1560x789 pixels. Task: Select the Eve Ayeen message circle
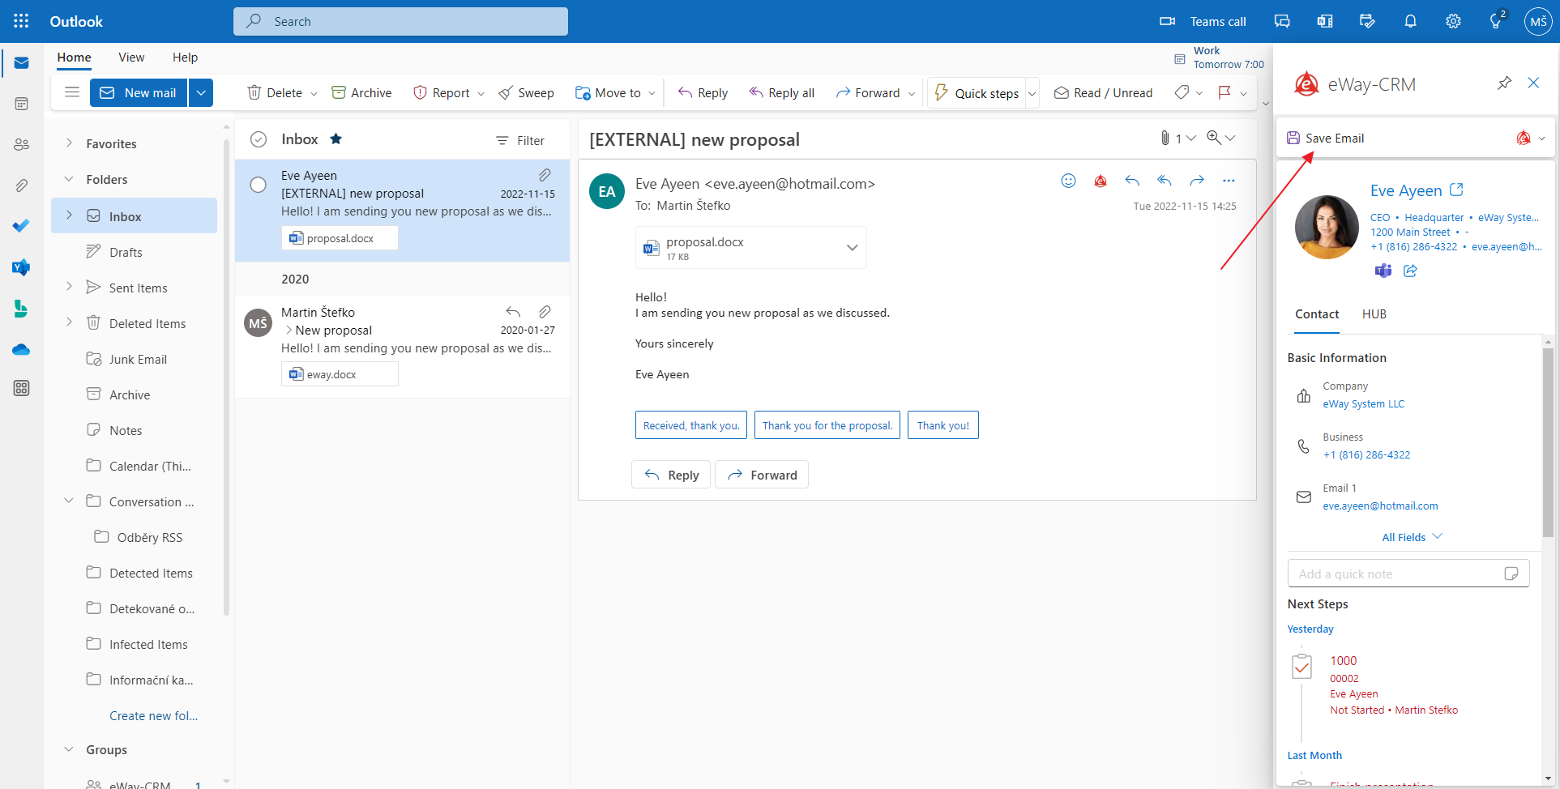pos(258,185)
